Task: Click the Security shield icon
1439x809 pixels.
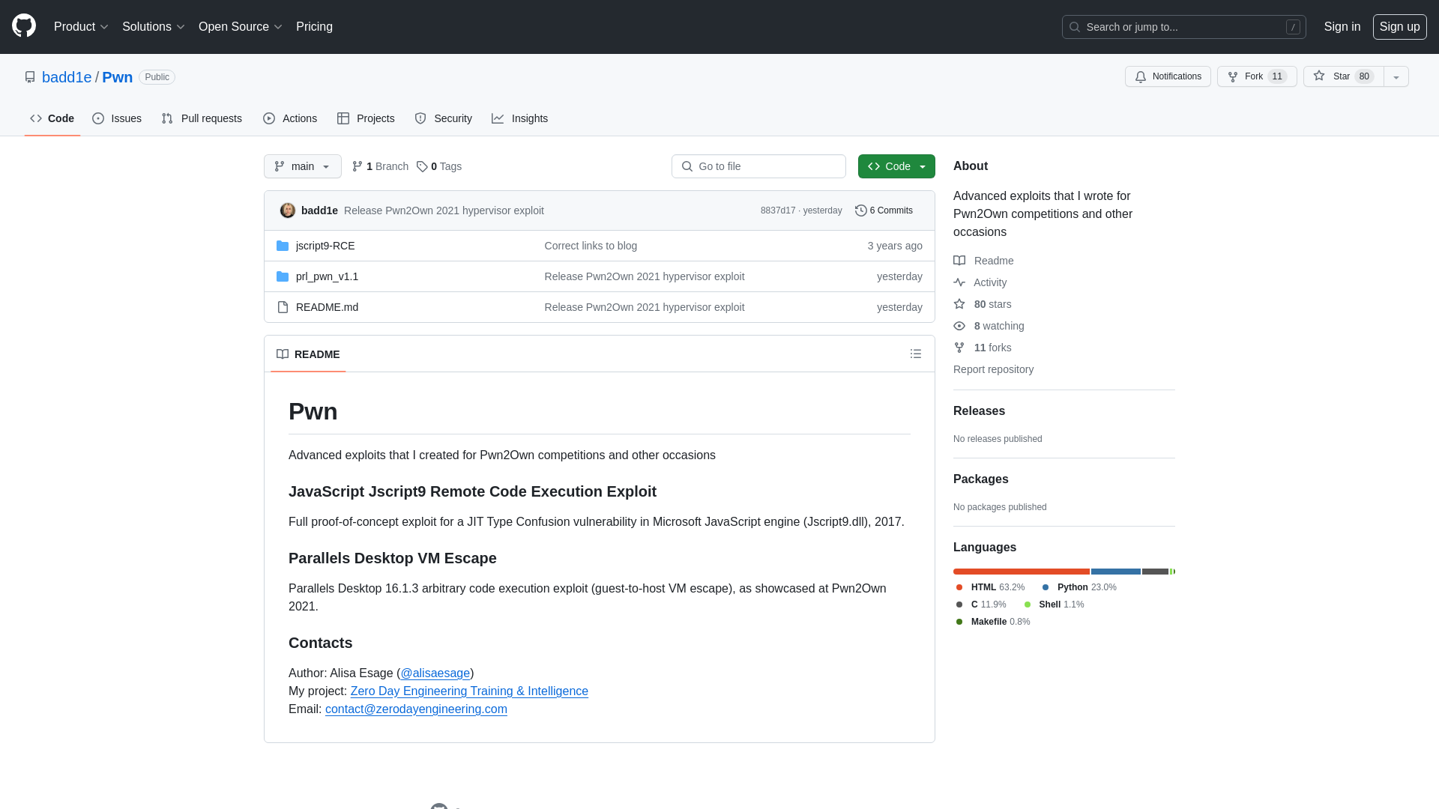Action: pos(420,118)
